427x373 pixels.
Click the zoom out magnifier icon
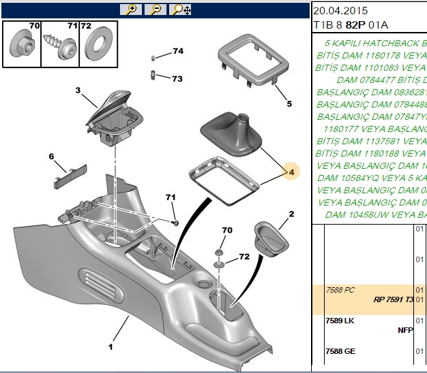click(x=156, y=10)
